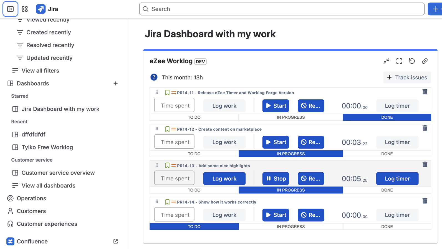Click the Time spent field for PR14-11
The image size is (442, 249).
click(x=175, y=105)
